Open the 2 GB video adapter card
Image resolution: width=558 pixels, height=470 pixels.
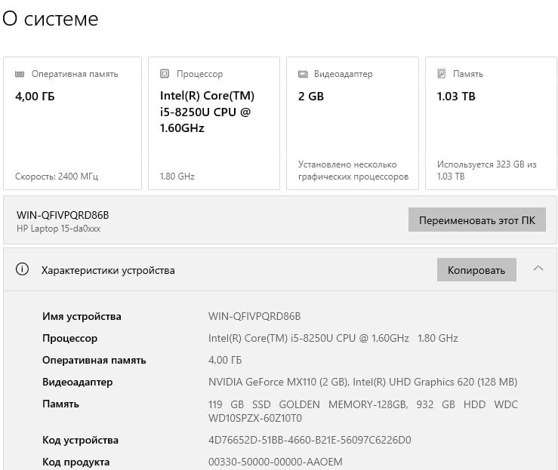[353, 123]
